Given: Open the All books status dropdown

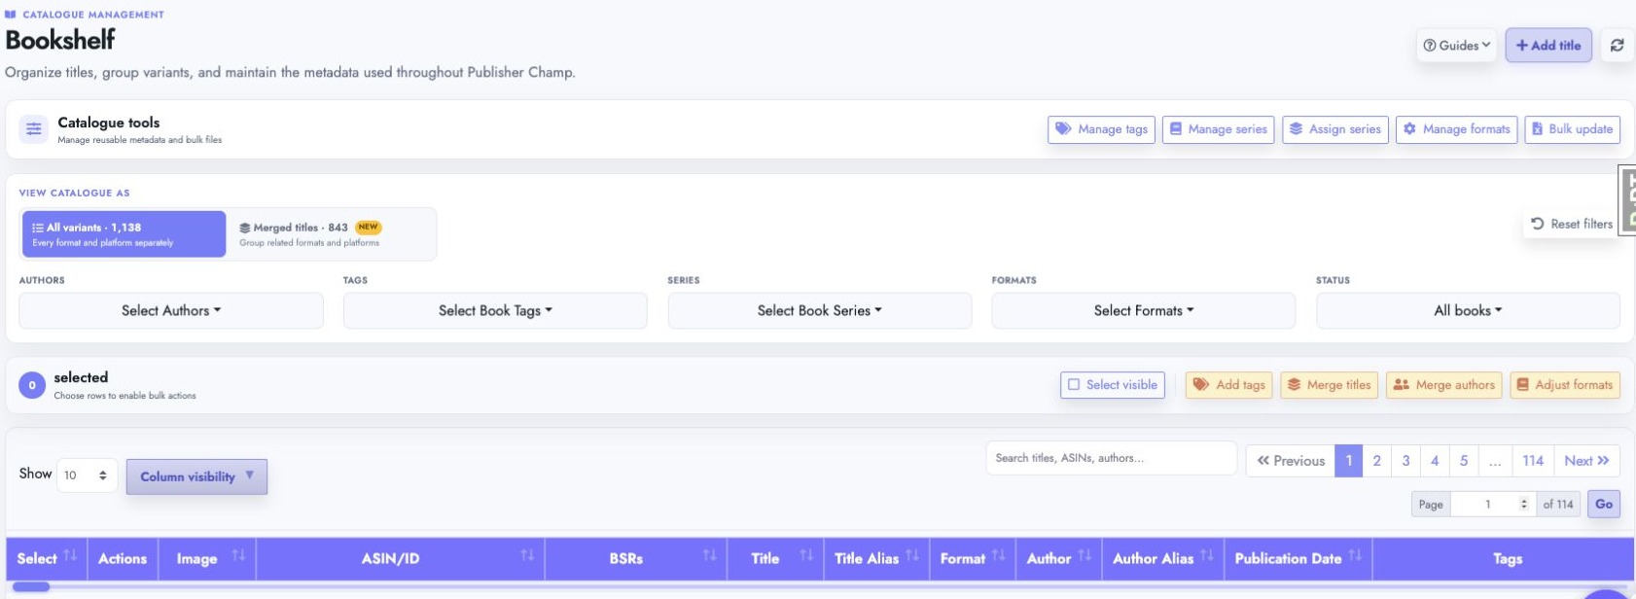Looking at the screenshot, I should [x=1468, y=310].
